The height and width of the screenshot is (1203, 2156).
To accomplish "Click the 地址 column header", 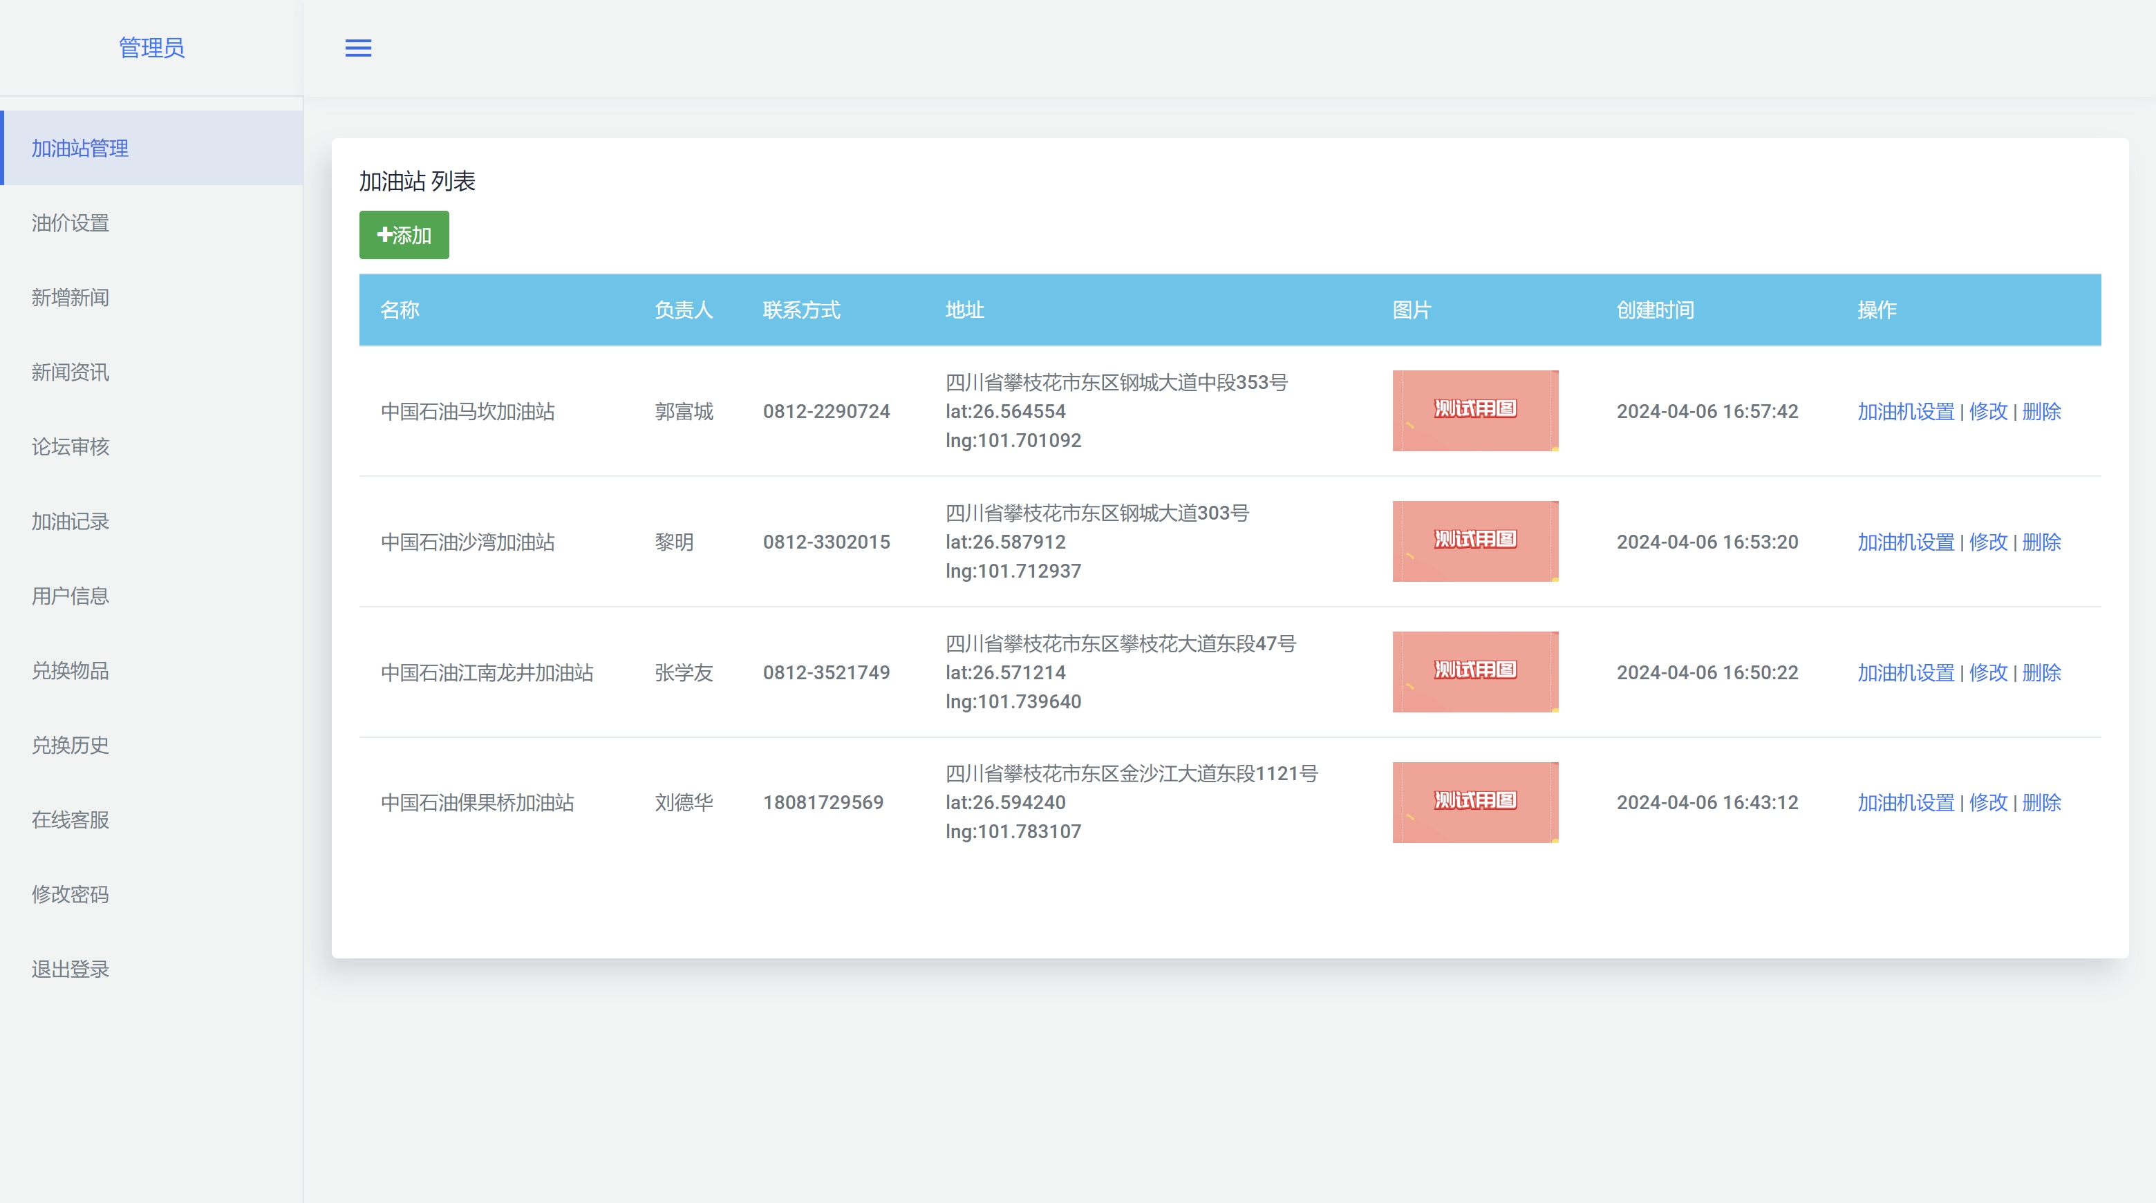I will click(x=964, y=310).
